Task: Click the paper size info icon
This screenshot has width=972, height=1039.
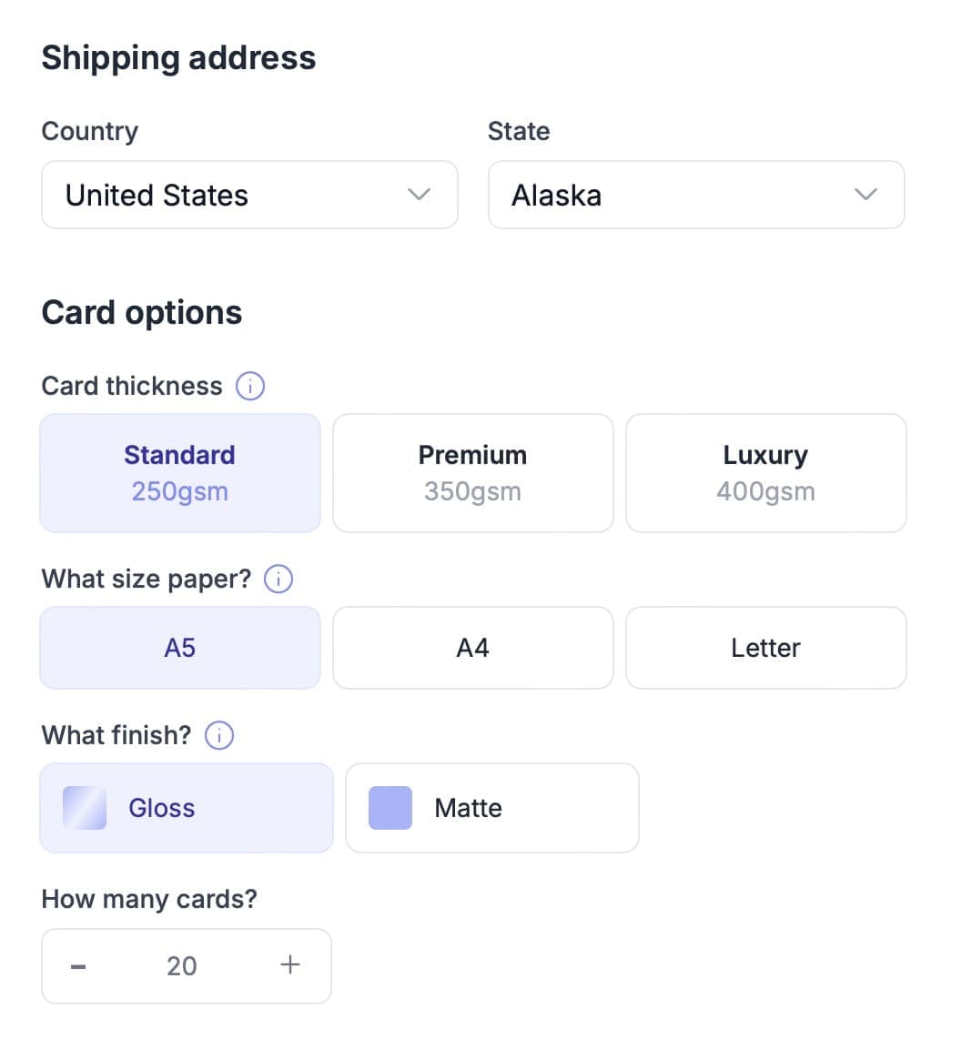Action: pos(278,579)
